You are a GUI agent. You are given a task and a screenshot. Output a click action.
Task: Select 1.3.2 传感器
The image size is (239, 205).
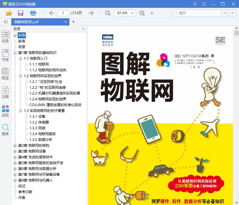pos(39,122)
